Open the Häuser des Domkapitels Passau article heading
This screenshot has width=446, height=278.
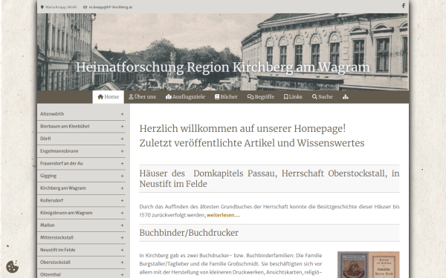(x=269, y=179)
